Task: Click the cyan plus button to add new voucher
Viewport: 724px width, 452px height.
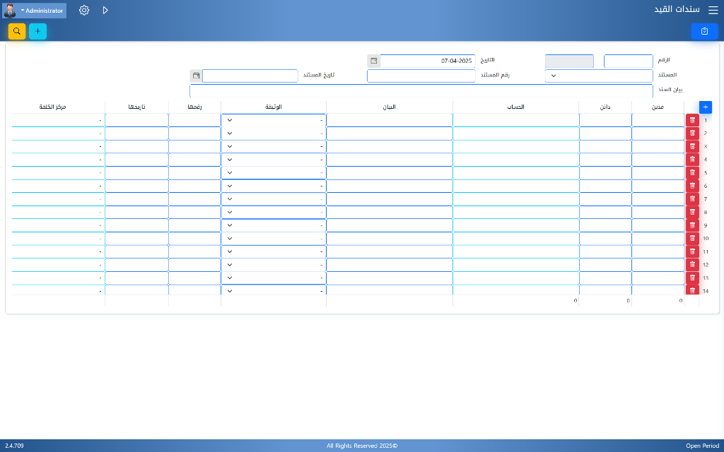Action: [x=37, y=31]
